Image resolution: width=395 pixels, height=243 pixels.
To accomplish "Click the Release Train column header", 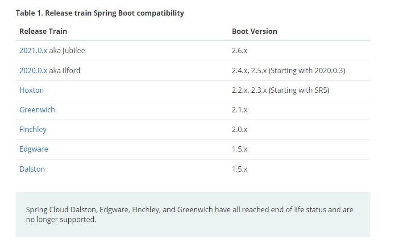I will [x=43, y=31].
